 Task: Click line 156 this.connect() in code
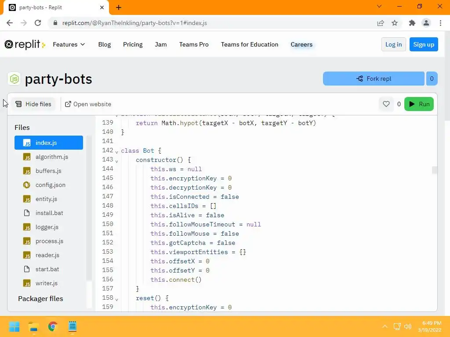(176, 280)
